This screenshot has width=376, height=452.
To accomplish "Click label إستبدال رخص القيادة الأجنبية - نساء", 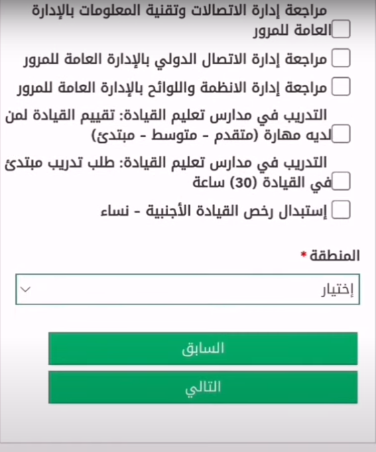I will [x=214, y=211].
